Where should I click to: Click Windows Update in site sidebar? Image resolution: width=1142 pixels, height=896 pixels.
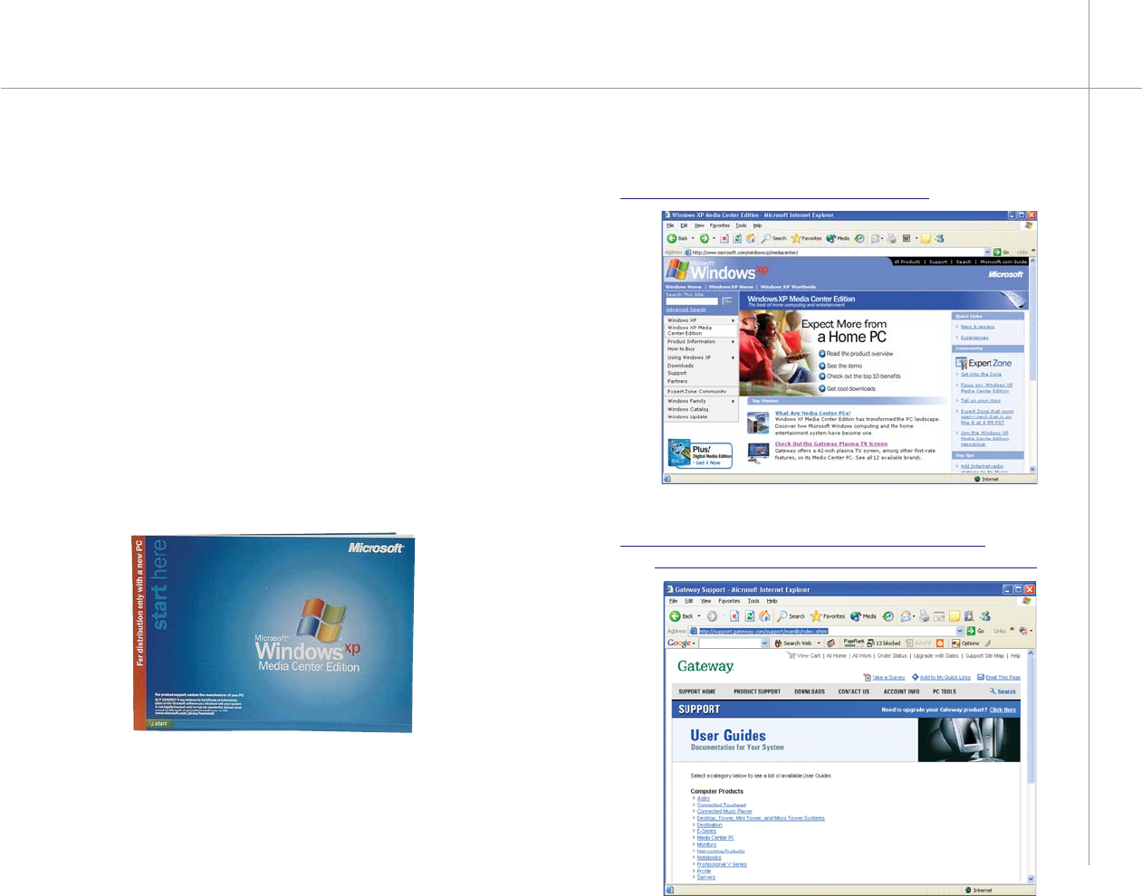(687, 417)
